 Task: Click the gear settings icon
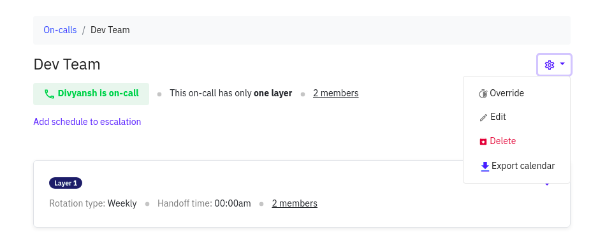point(549,65)
